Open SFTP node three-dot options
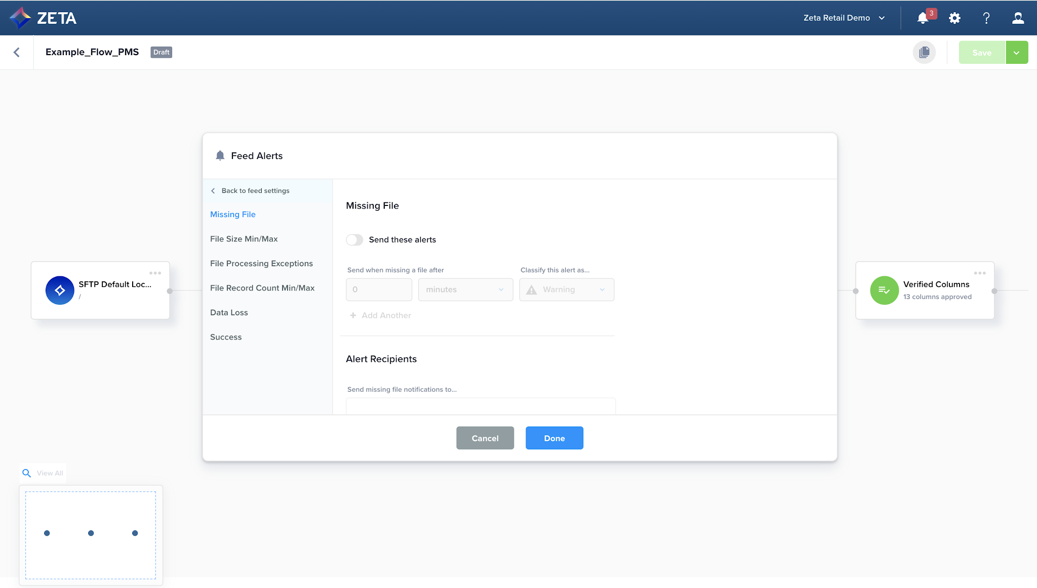This screenshot has height=588, width=1037. 155,273
